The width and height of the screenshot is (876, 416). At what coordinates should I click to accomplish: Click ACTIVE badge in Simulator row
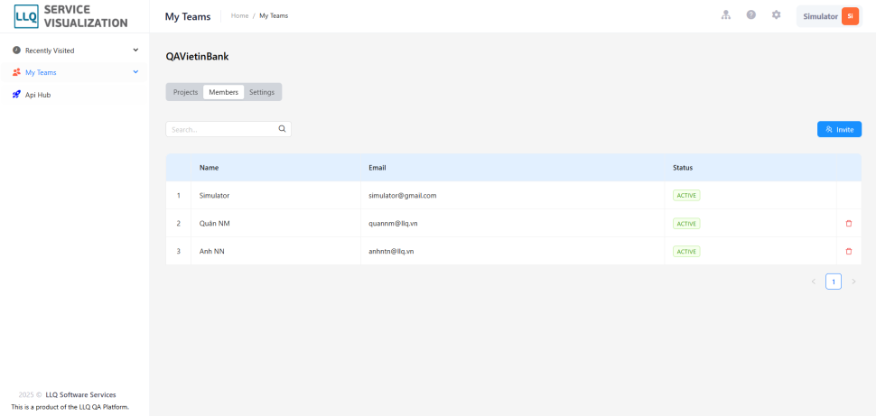click(x=686, y=196)
